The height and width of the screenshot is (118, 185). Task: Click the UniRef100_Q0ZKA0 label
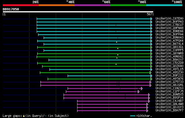pyautogui.click(x=169, y=66)
